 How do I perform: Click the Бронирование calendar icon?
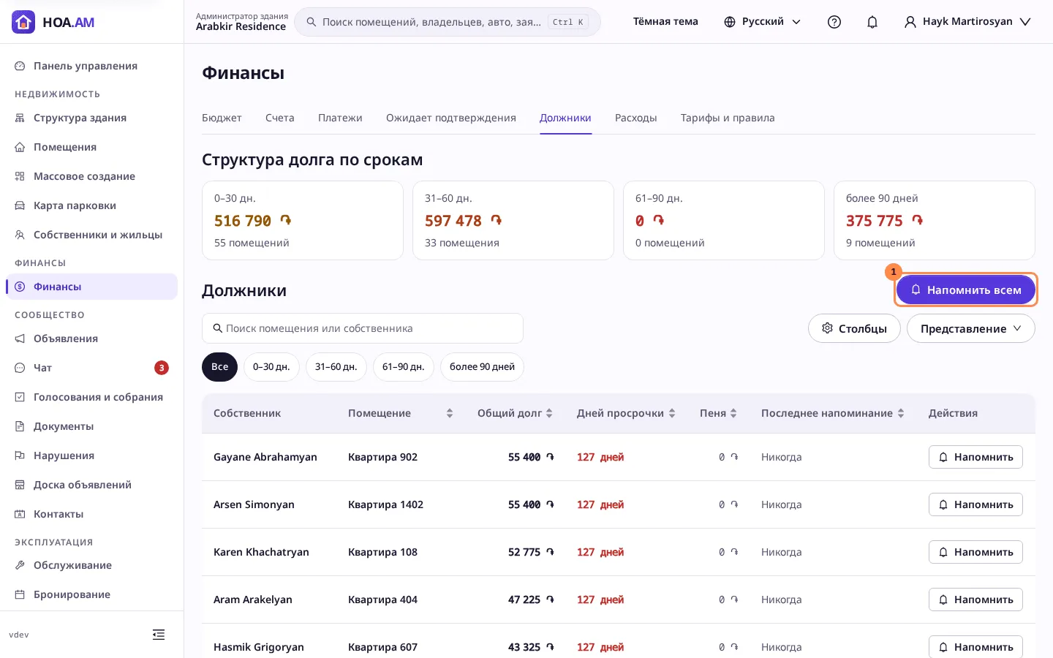[x=20, y=594]
